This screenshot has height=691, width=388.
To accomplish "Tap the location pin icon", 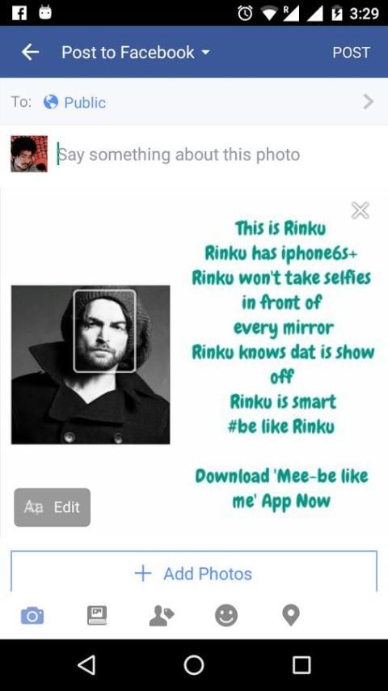I will pyautogui.click(x=291, y=615).
